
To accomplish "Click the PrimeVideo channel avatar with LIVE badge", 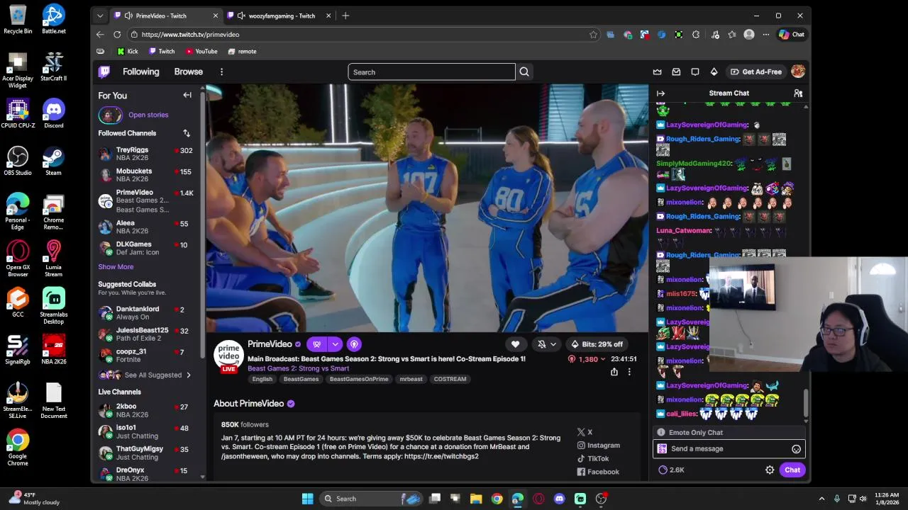I will (228, 356).
